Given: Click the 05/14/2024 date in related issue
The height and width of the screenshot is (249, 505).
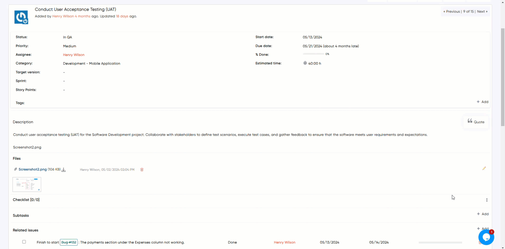Looking at the screenshot, I should pyautogui.click(x=379, y=242).
